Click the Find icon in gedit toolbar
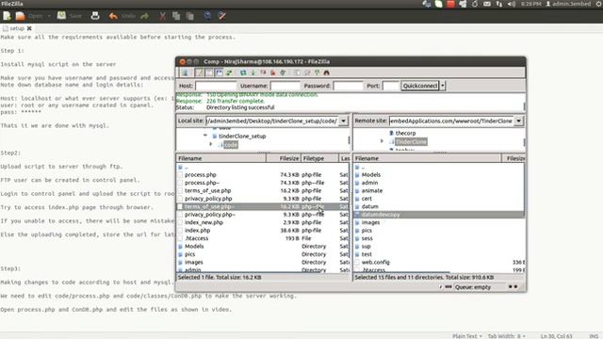This screenshot has width=603, height=339. (207, 16)
